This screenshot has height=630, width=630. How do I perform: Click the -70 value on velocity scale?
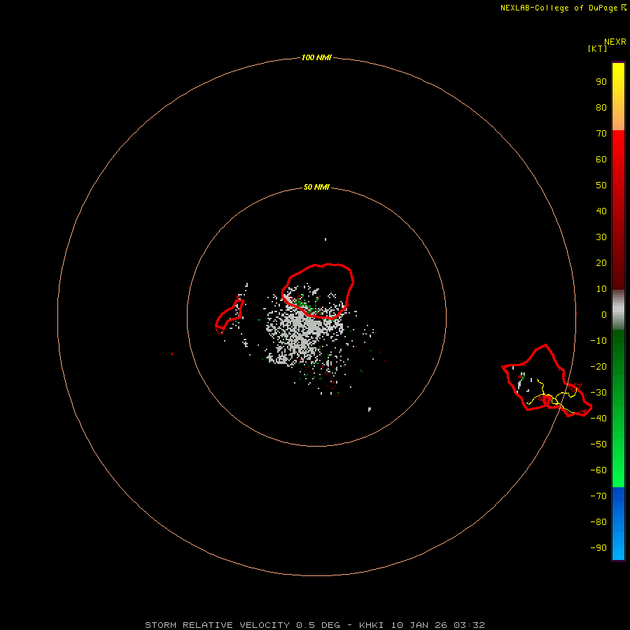(x=598, y=496)
